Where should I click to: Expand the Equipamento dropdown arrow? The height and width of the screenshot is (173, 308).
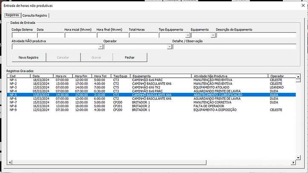213,35
